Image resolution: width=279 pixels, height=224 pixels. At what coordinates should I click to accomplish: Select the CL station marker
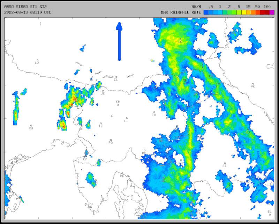coord(116,77)
